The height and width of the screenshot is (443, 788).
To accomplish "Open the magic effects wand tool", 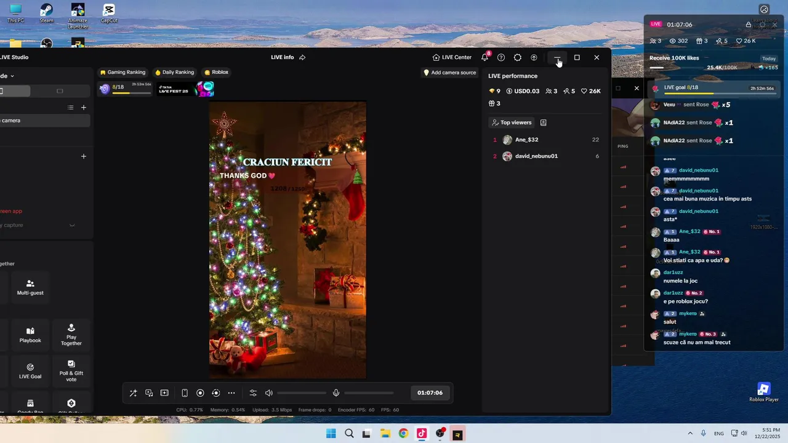I will pyautogui.click(x=133, y=393).
